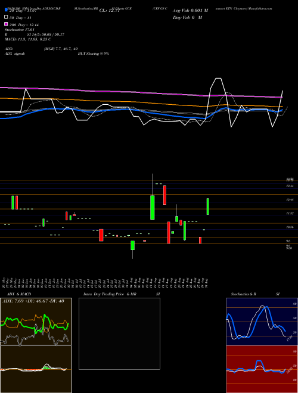Click the blue 20 Day EMA legend swatch
The width and height of the screenshot is (298, 393).
6,10
